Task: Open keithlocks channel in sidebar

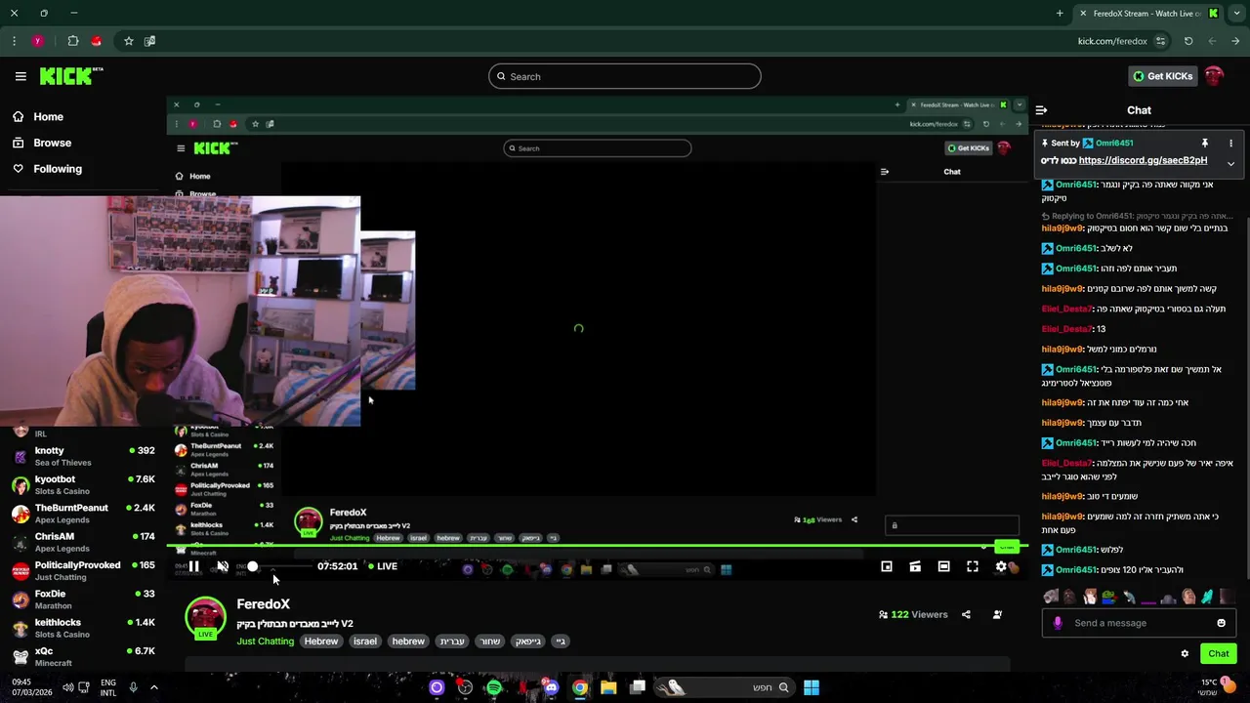Action: (83, 628)
